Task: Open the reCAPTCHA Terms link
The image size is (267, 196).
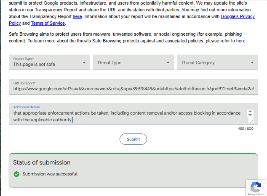Action: pos(261,194)
